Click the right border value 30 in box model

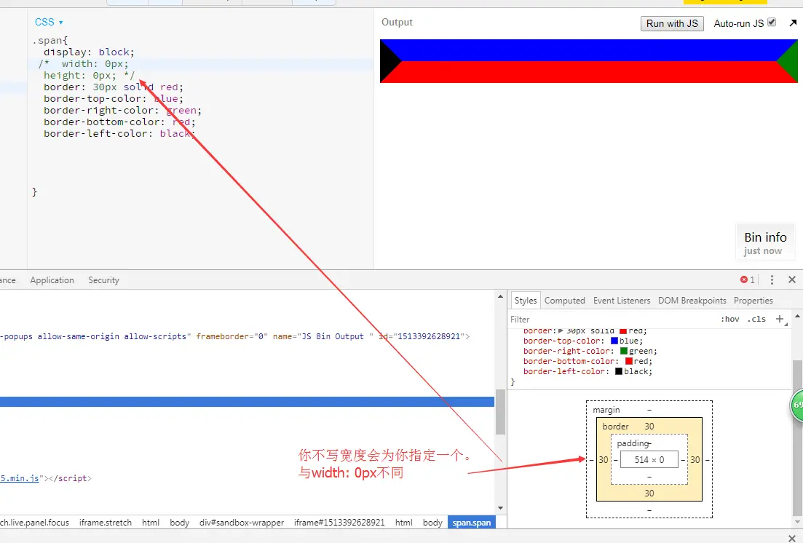click(695, 459)
